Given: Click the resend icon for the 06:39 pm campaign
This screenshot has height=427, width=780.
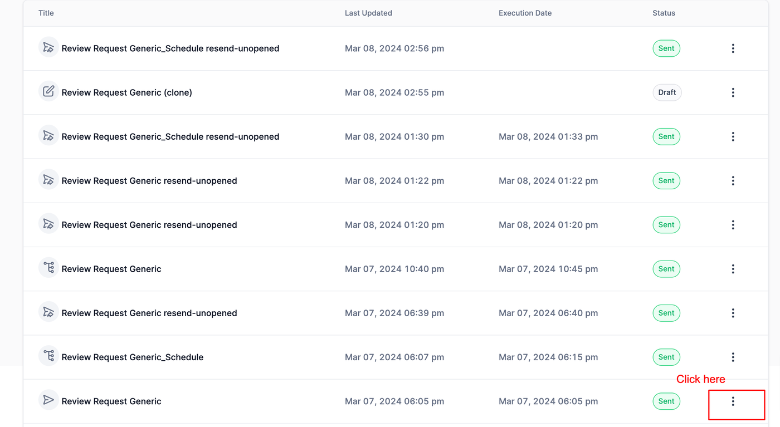Looking at the screenshot, I should click(x=48, y=312).
